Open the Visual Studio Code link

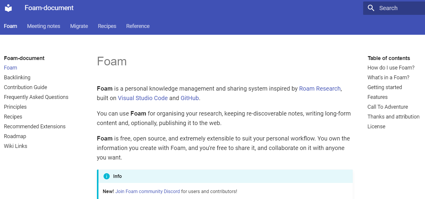point(143,98)
